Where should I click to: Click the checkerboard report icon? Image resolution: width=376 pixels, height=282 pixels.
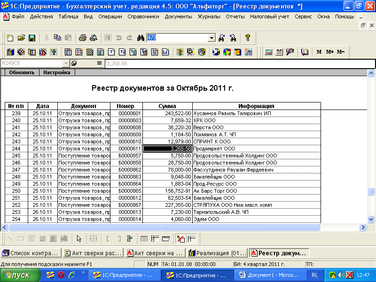tap(90, 52)
